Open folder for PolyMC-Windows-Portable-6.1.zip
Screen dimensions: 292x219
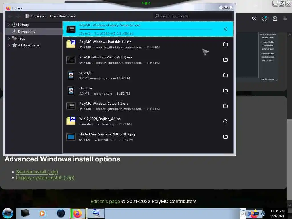[x=225, y=44]
